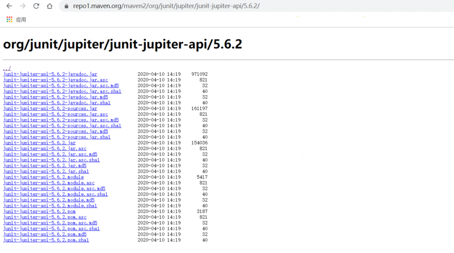Open junit-jupiter-api-5.6.2.module.asc.md5 link
Screen dimensions: 454x253
coord(54,189)
